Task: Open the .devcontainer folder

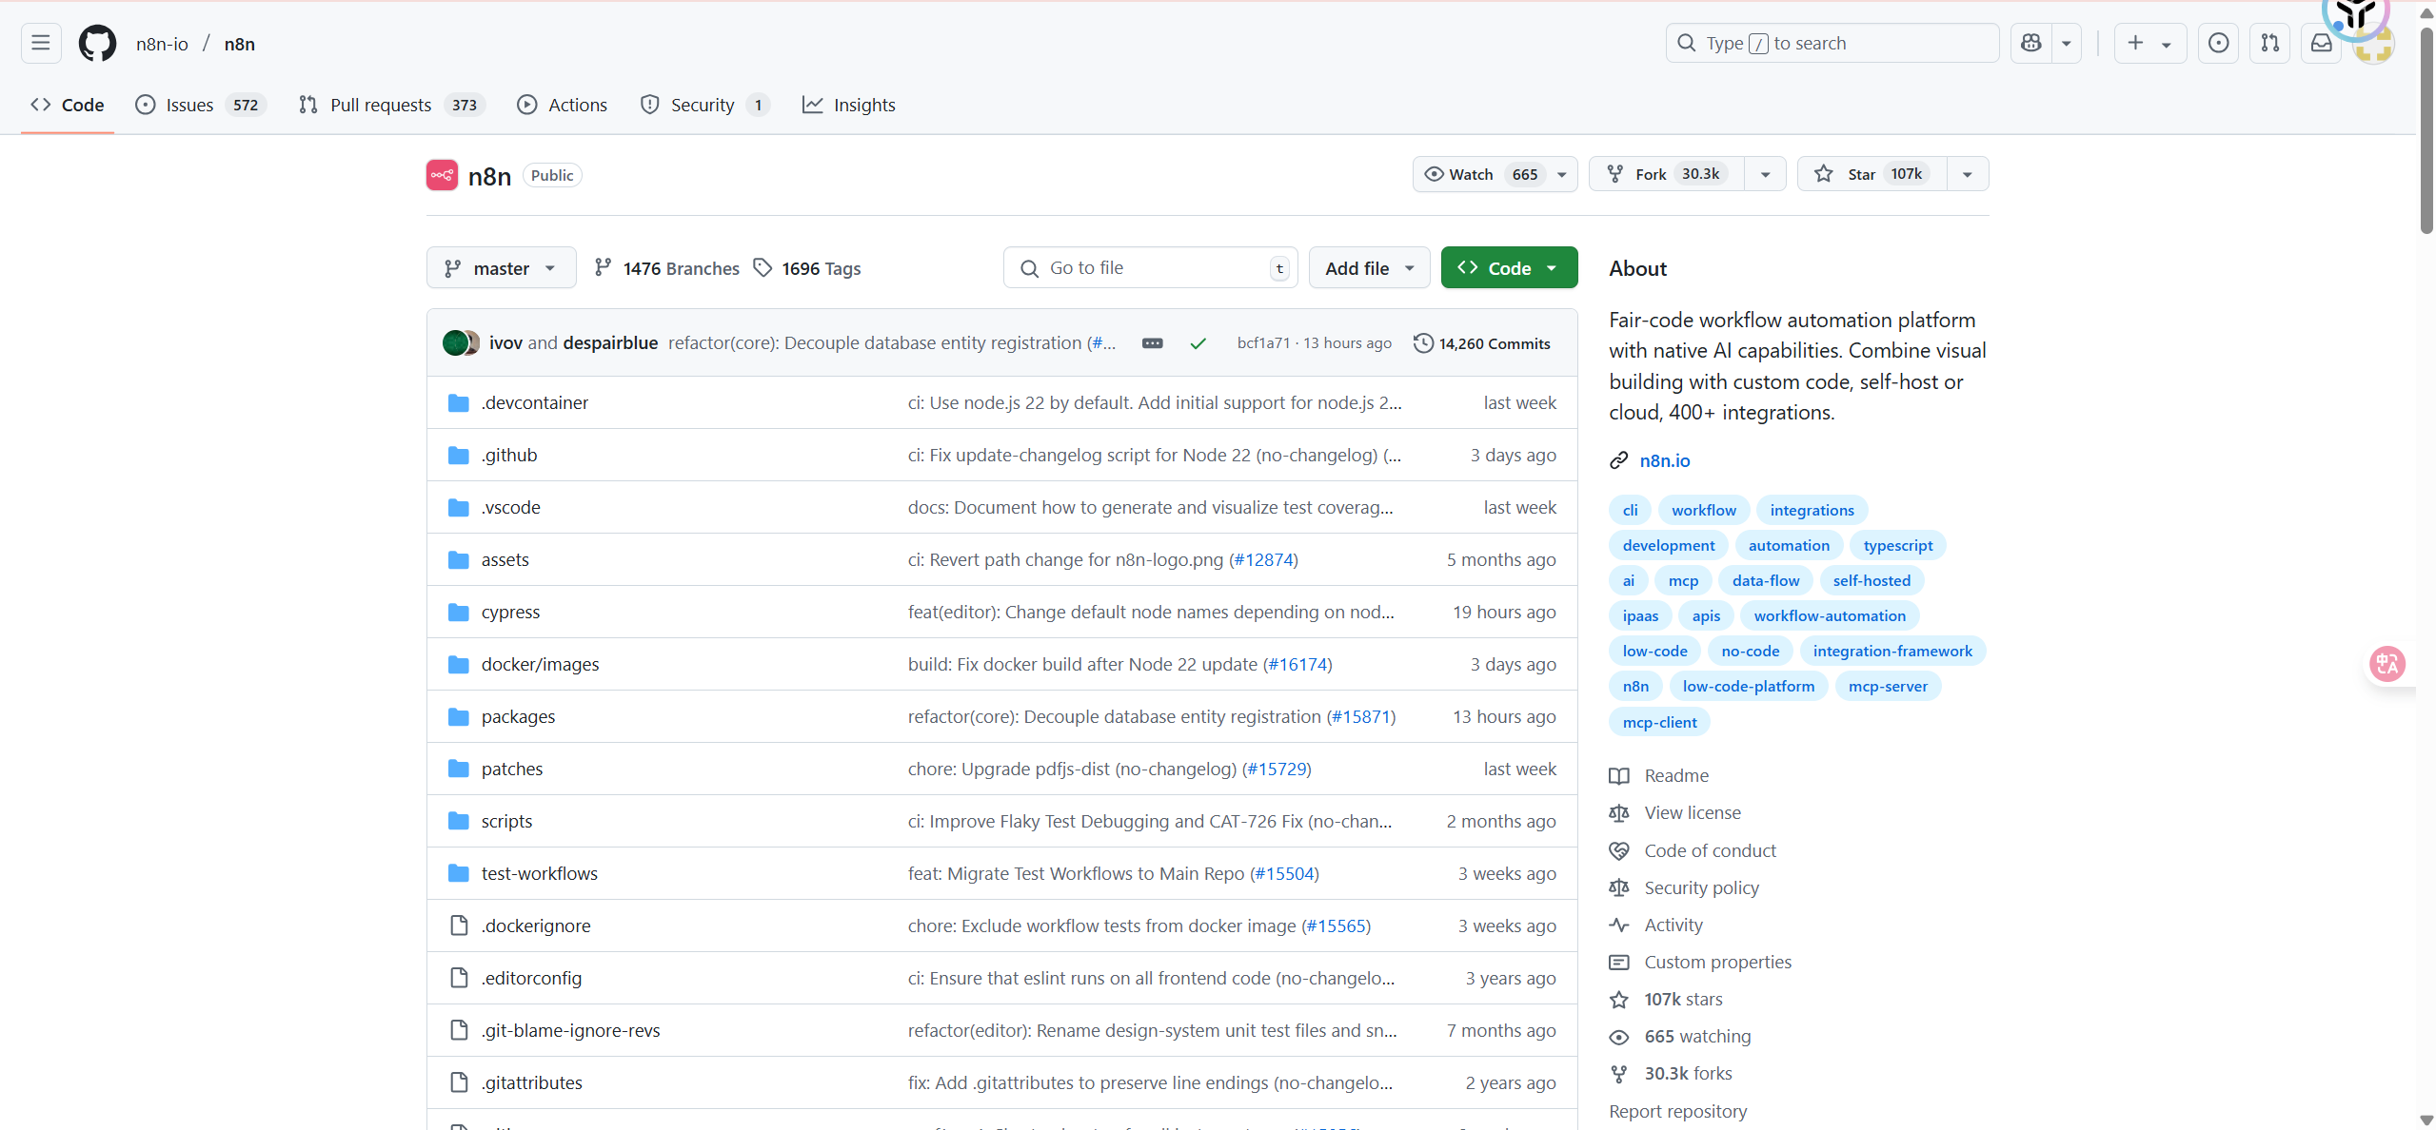Action: pyautogui.click(x=535, y=402)
